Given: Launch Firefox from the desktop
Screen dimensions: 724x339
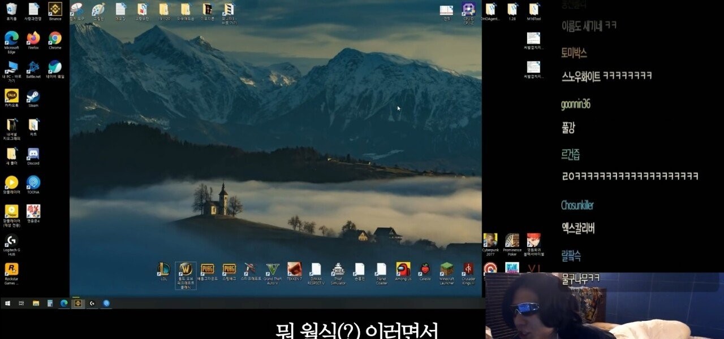Looking at the screenshot, I should coord(33,38).
